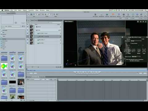148x111 pixels.
Task: Click the Add Behavior toolbar icon
Action: (101, 14)
